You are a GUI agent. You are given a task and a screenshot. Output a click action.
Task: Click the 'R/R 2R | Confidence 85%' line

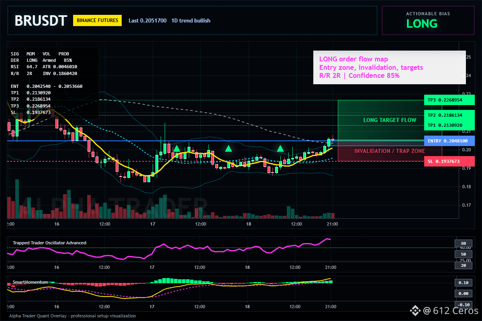(x=359, y=75)
